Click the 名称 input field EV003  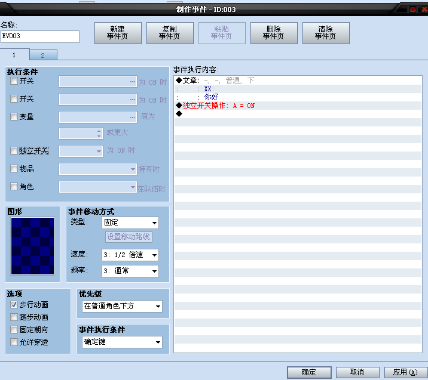pyautogui.click(x=40, y=36)
